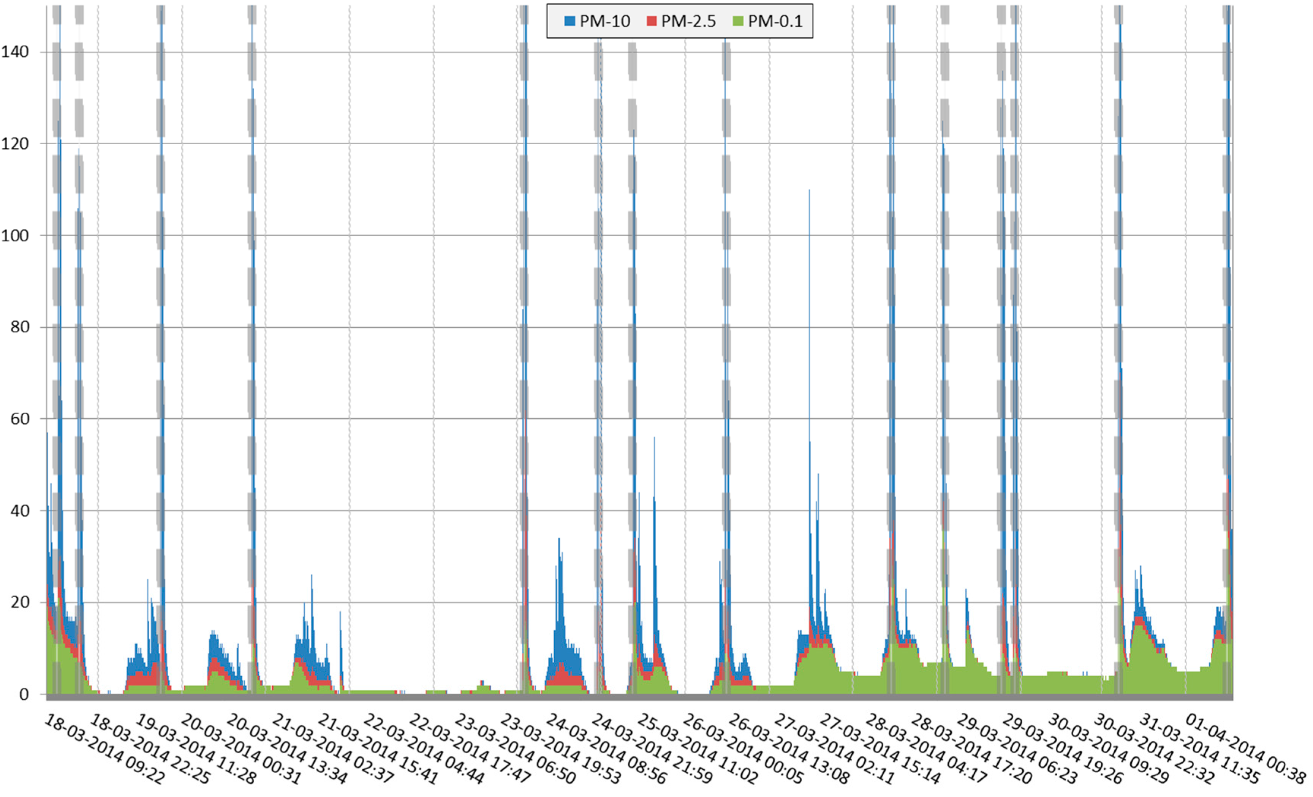
Task: Select the x-axis label 01-04-2014 00:38
Action: (1245, 749)
